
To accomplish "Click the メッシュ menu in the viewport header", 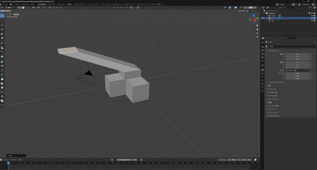I will (x=44, y=7).
